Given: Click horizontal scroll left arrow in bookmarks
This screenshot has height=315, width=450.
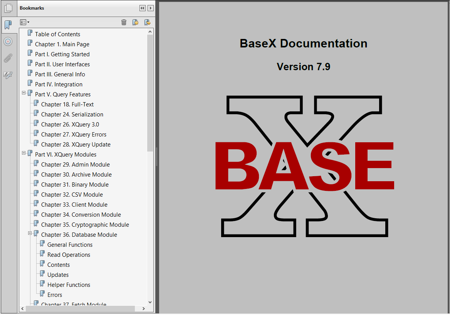Looking at the screenshot, I should 23,309.
